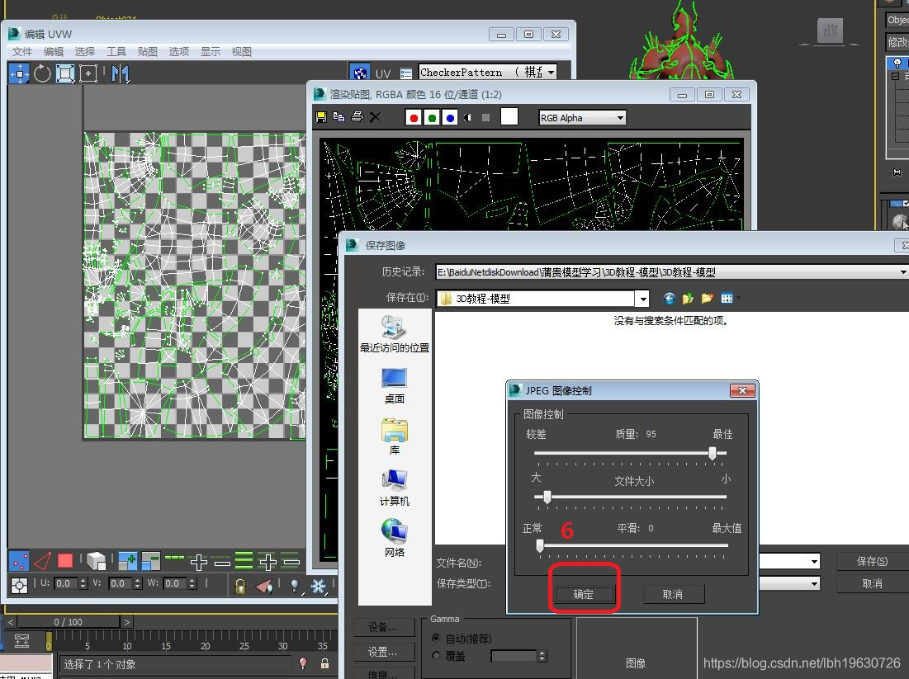Select Edge sub-object mode icon
The width and height of the screenshot is (909, 679).
pyautogui.click(x=42, y=561)
